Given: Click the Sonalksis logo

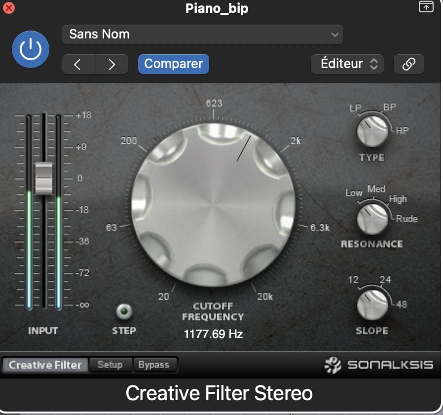Looking at the screenshot, I should point(378,365).
